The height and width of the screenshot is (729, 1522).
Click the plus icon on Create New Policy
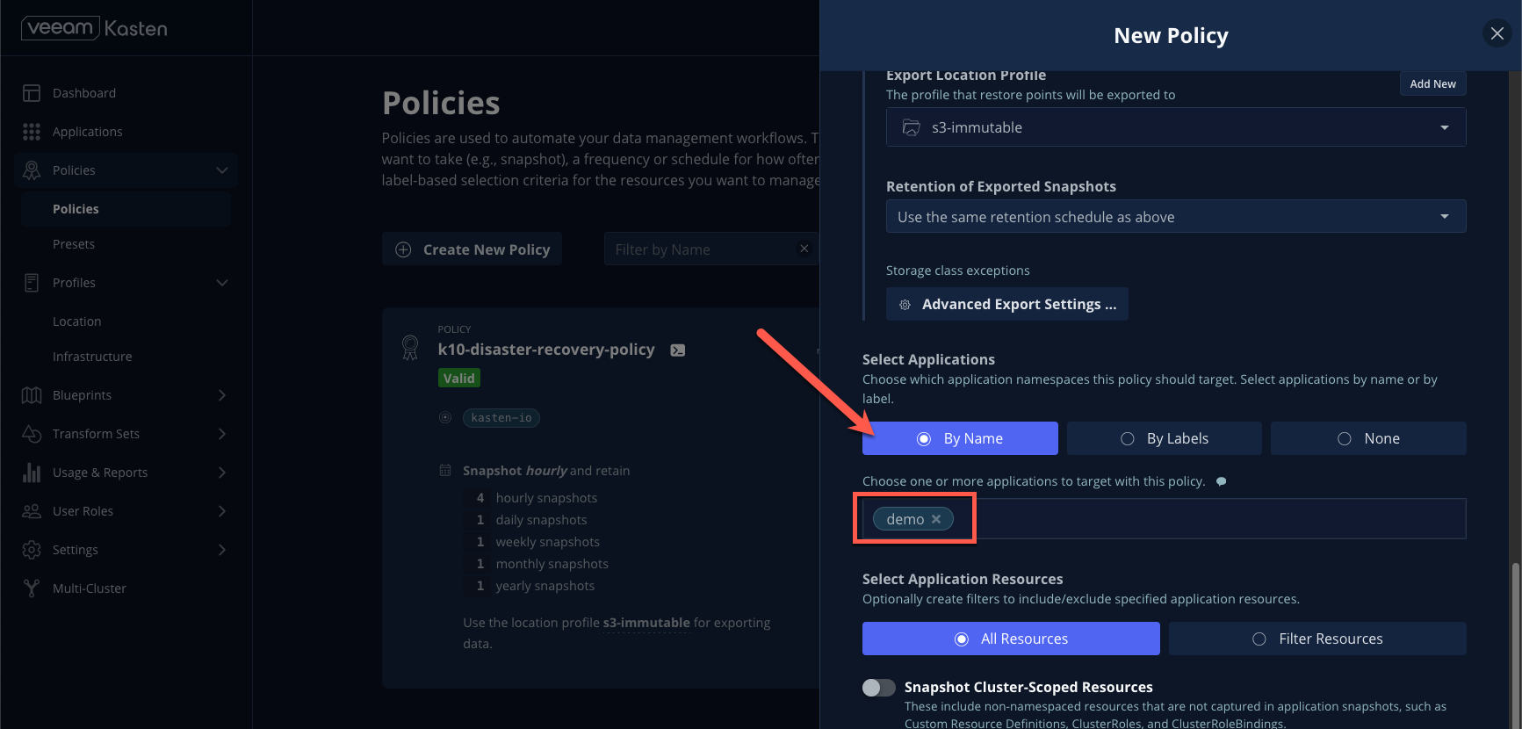[x=403, y=249]
